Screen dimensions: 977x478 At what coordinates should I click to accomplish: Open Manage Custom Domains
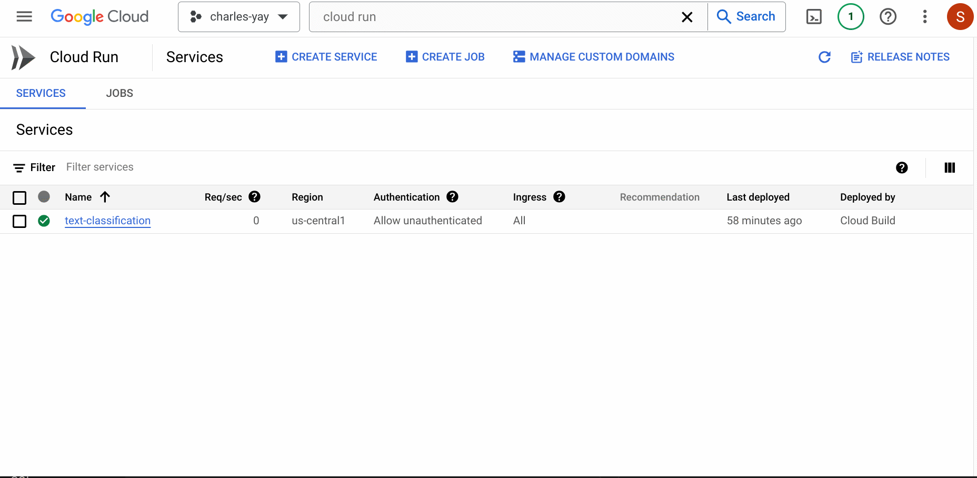tap(594, 57)
